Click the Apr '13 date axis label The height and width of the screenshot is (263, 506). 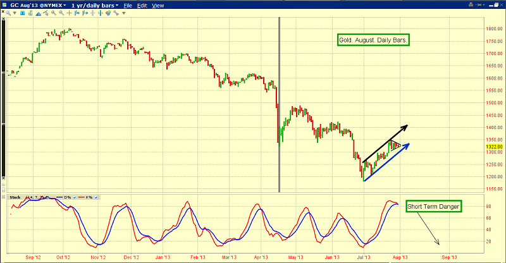click(261, 257)
